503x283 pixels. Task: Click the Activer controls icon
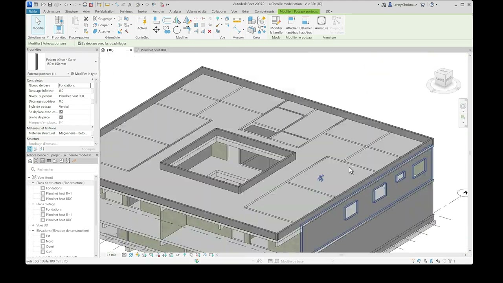[142, 23]
